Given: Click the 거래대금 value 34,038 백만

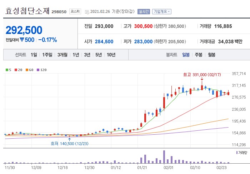Looking at the screenshot, I should (230, 42).
